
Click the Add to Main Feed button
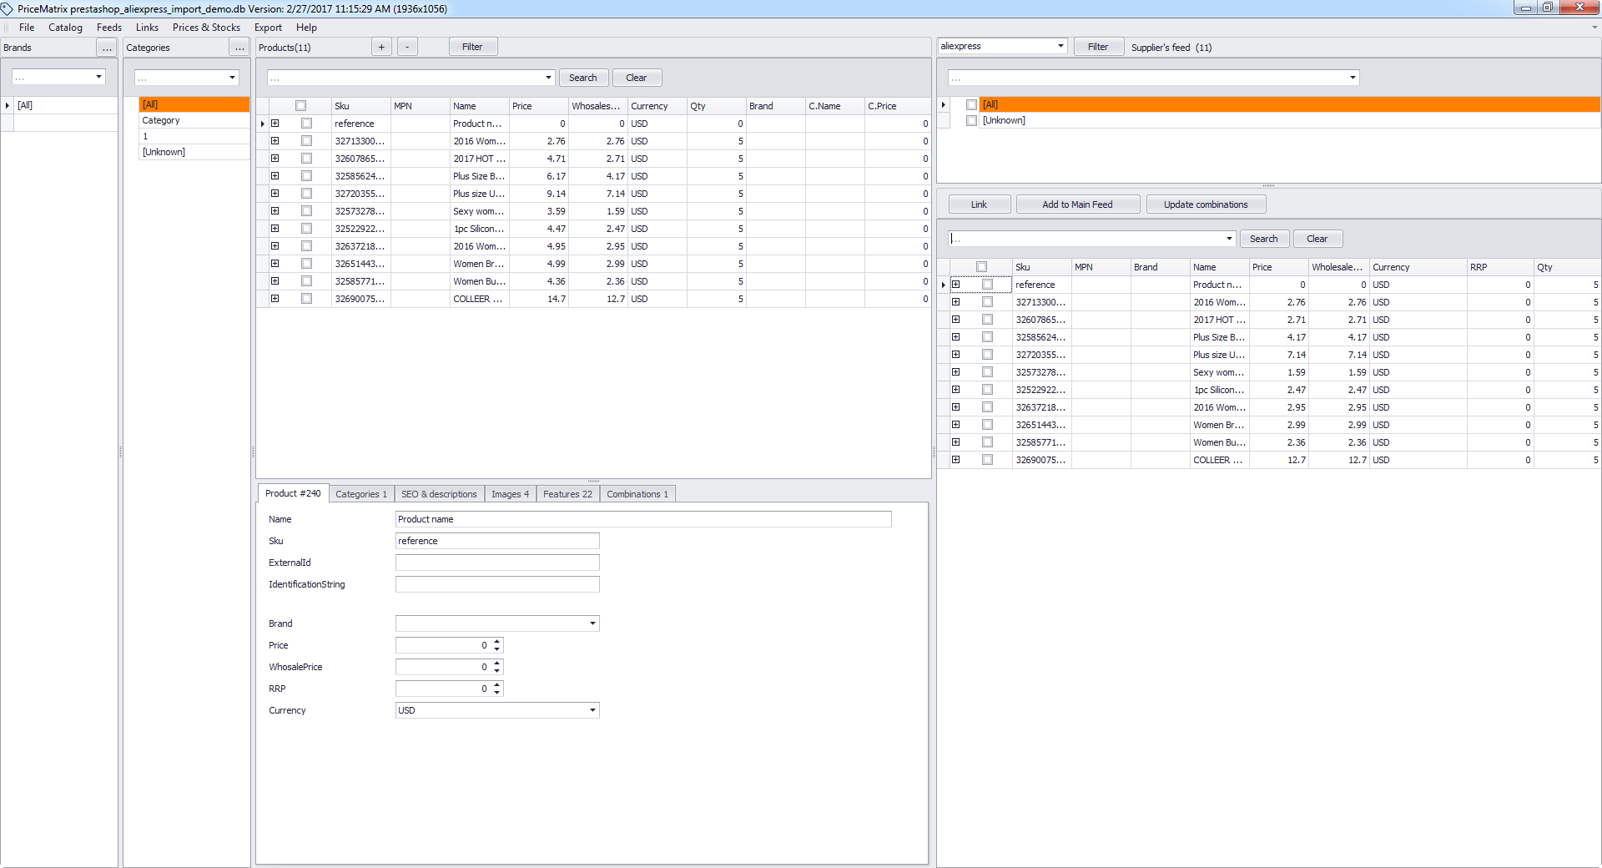[x=1077, y=204]
